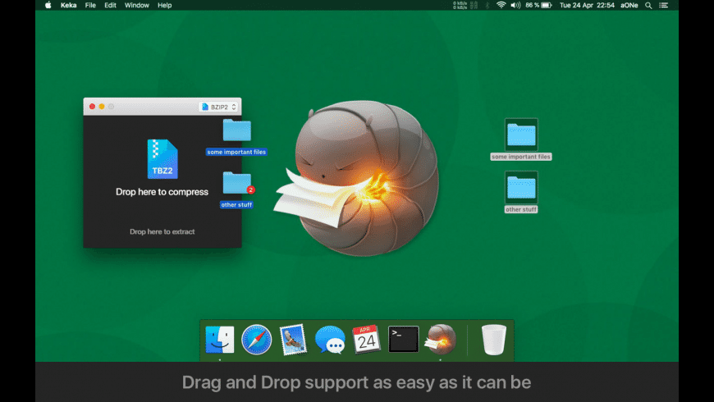Click Keka armadillo icon in dock

(x=440, y=339)
